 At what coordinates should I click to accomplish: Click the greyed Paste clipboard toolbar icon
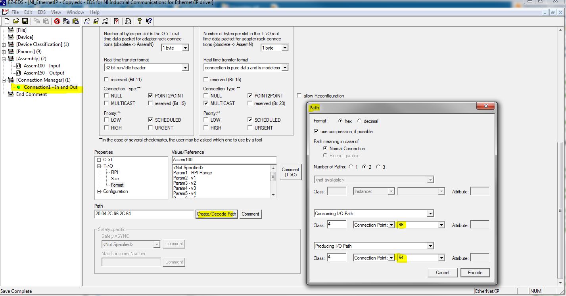click(x=46, y=21)
